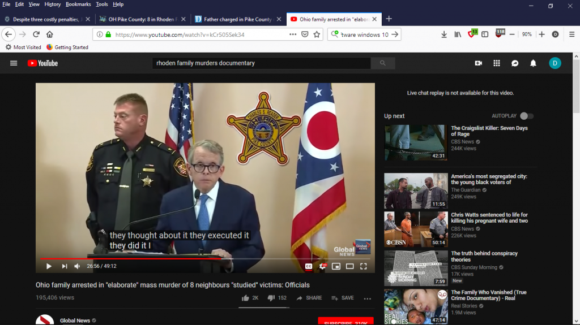
Task: Open YouTube messages icon
Action: (515, 63)
